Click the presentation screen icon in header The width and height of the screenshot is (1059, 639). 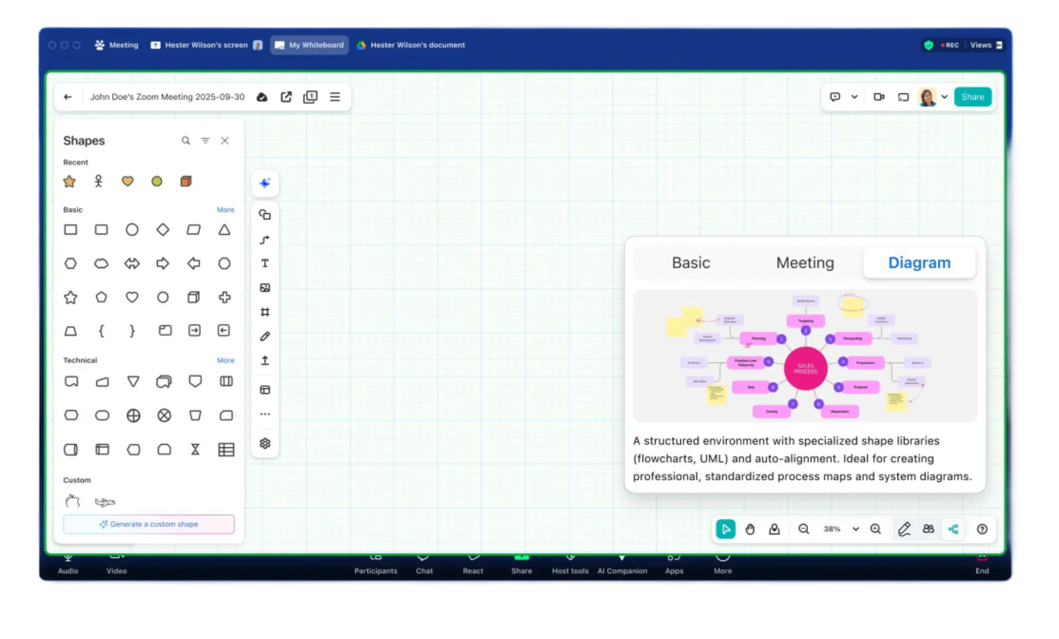903,97
